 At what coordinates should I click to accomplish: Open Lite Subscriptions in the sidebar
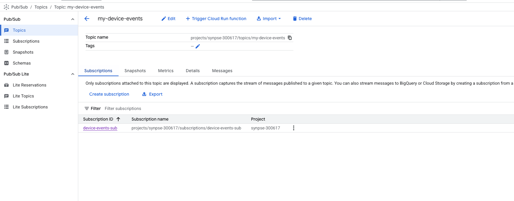(39, 107)
